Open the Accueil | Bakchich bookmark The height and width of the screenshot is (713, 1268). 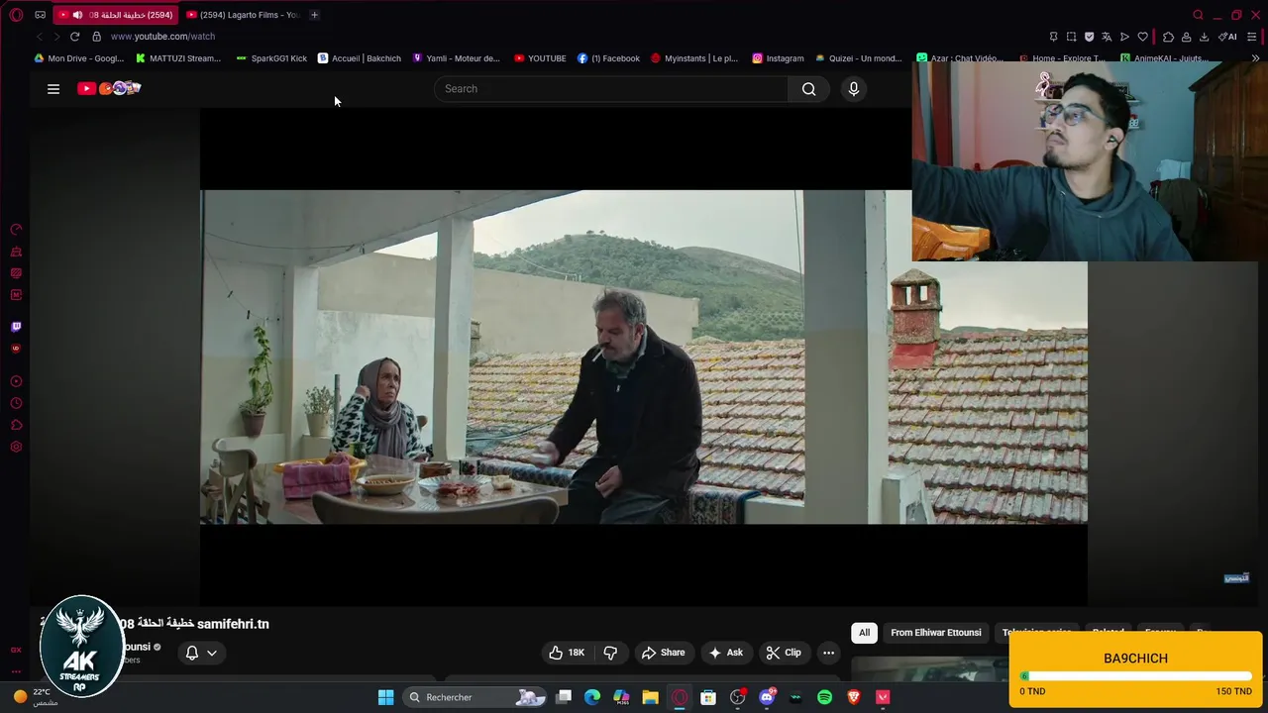(360, 58)
